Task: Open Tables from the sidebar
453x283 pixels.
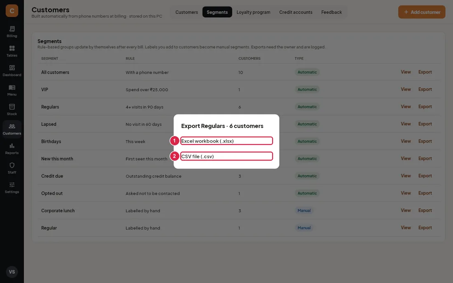Action: click(x=12, y=51)
